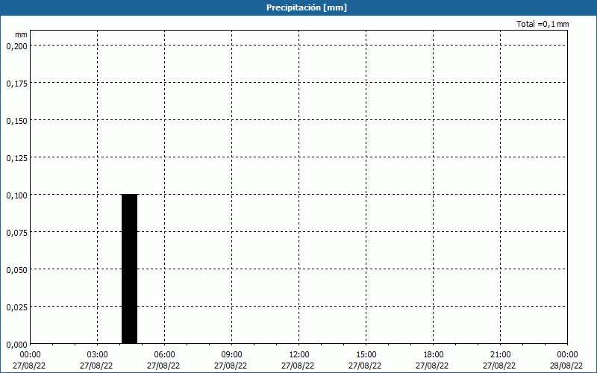Select the Total =0,1 mm label

click(543, 24)
